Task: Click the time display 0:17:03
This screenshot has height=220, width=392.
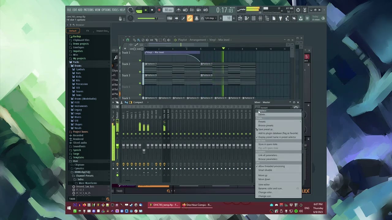Action: [x=224, y=10]
